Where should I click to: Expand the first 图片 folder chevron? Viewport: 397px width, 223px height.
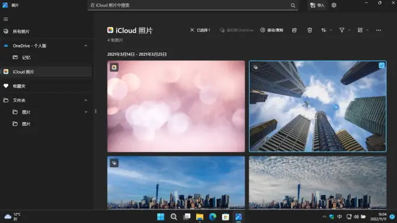point(86,112)
